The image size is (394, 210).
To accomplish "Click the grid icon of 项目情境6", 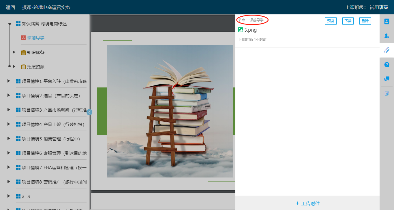I will [x=18, y=153].
